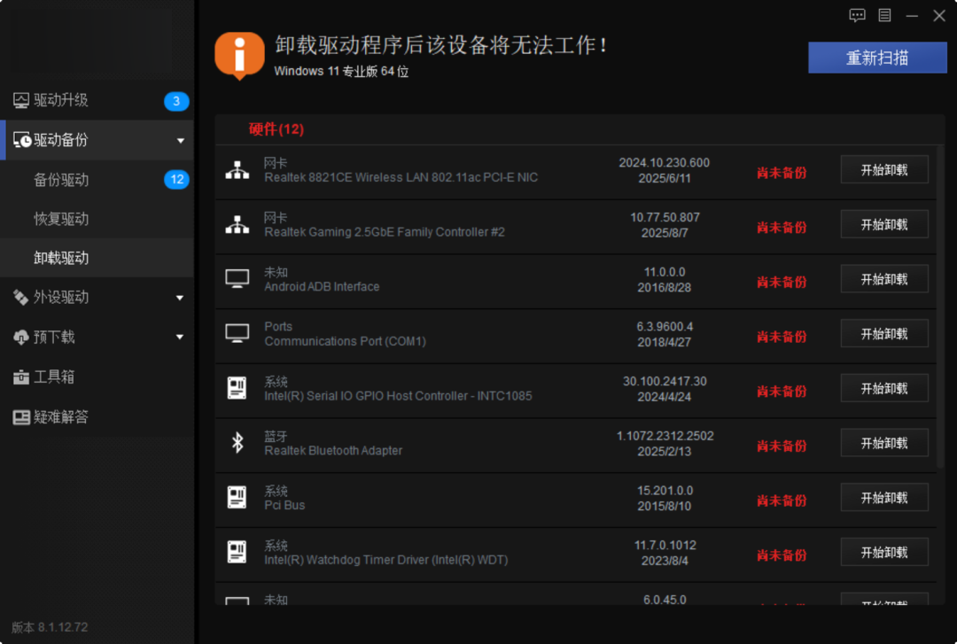Viewport: 957px width, 644px height.
Task: Click Bluetooth icon for Realtek Bluetooth Adapter
Action: pos(237,443)
